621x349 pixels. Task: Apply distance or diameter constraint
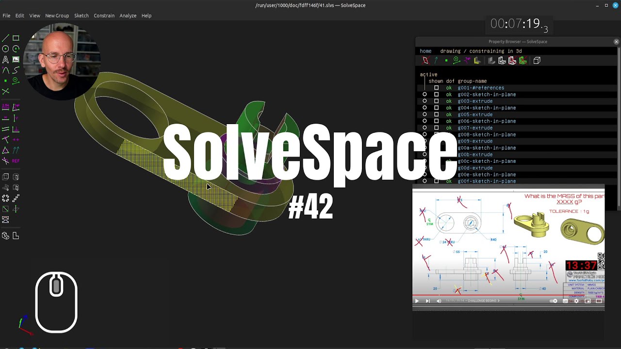point(5,107)
